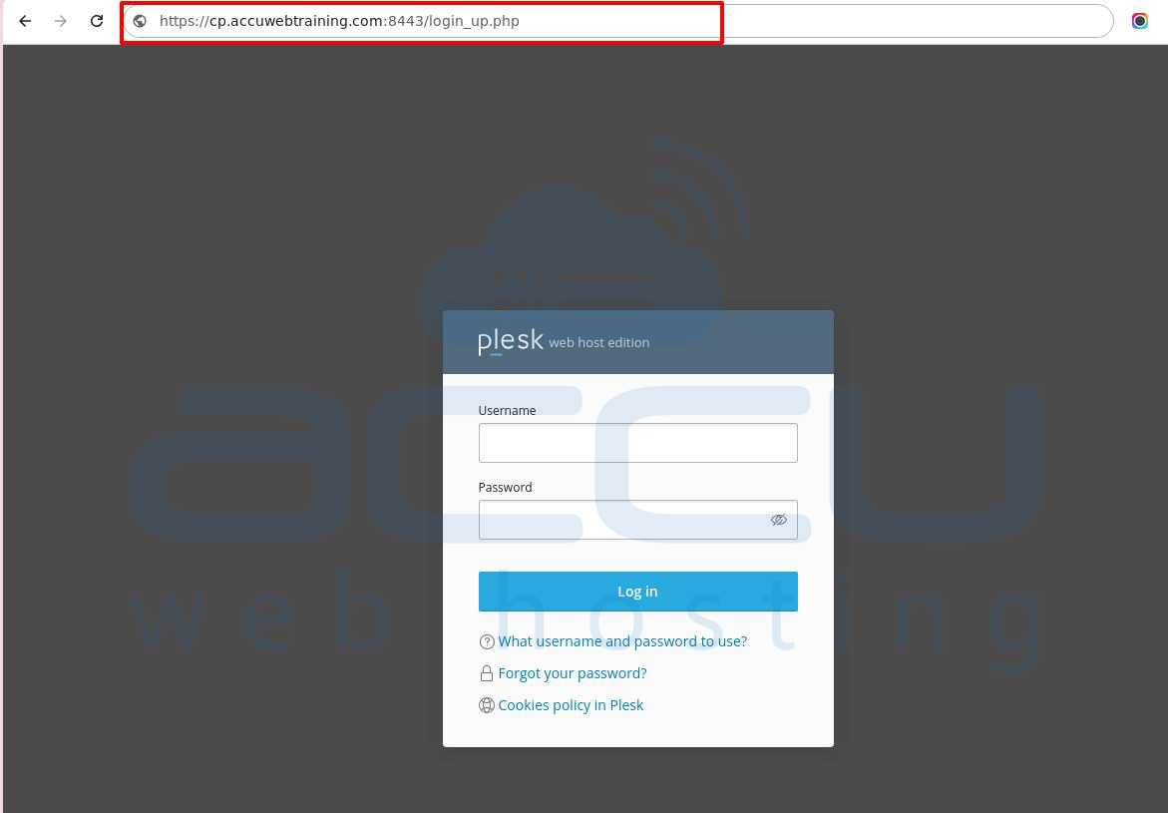Open 'What username and password to use?' link
This screenshot has width=1168, height=813.
coord(622,641)
